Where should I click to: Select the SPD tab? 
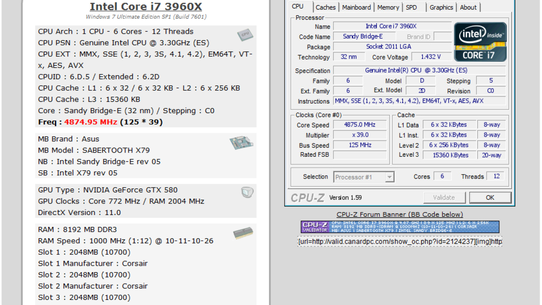click(x=411, y=7)
